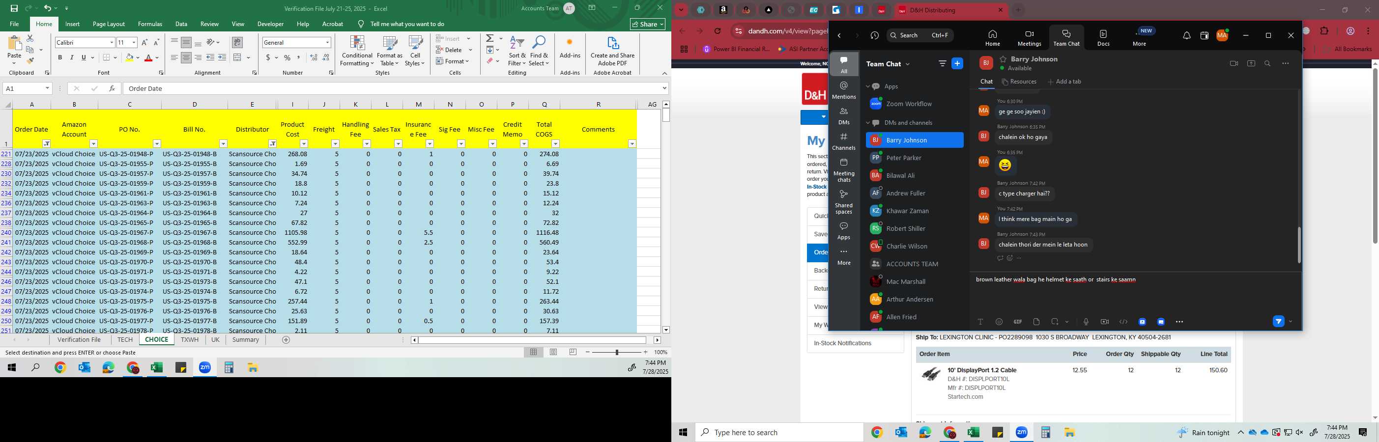Star Barry Johnson as favorite
The height and width of the screenshot is (442, 1379).
[x=1003, y=59]
